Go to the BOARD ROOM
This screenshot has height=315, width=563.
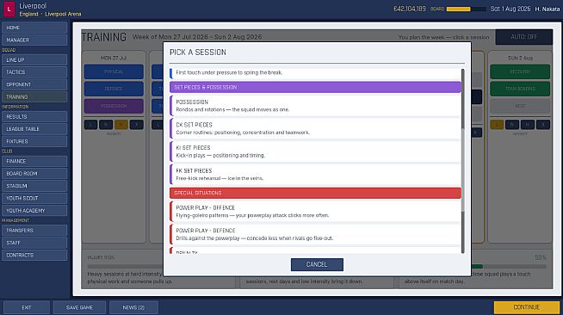[34, 173]
